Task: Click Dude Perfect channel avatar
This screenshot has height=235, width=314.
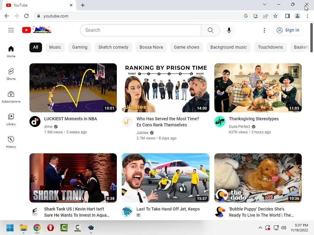Action: coord(220,121)
